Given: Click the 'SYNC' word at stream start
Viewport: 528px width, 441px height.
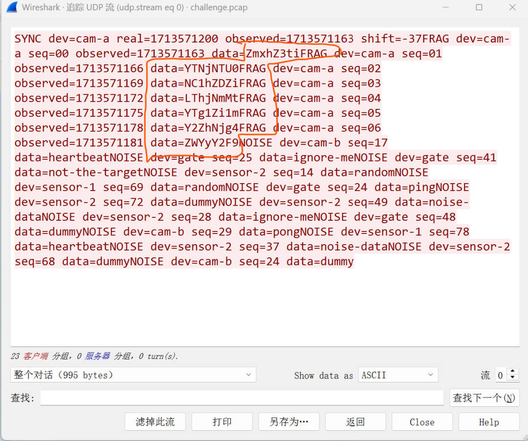Looking at the screenshot, I should [x=28, y=39].
